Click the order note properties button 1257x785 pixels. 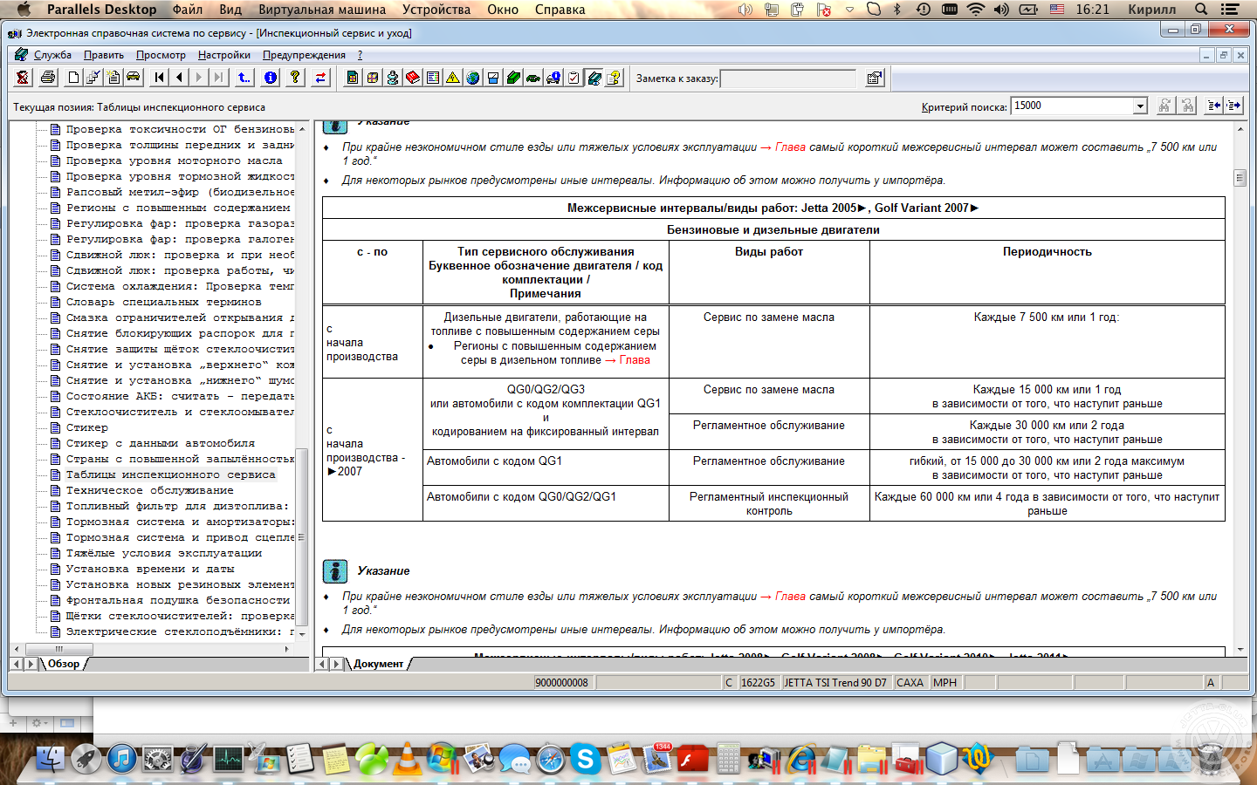874,78
